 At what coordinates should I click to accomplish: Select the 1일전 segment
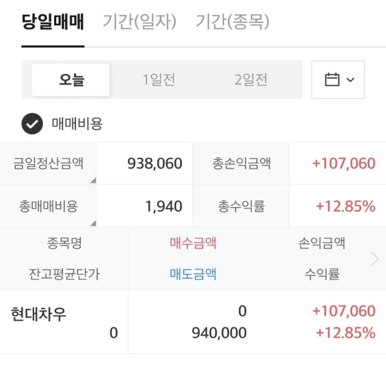(x=159, y=80)
